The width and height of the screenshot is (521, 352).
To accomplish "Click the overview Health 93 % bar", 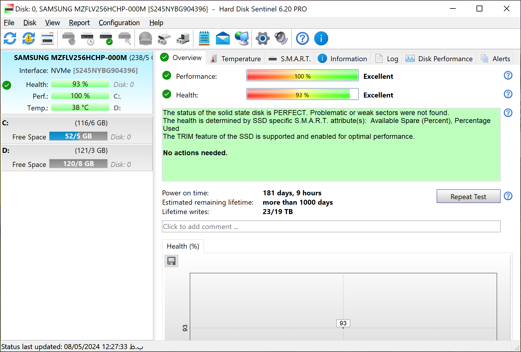I will tap(302, 94).
